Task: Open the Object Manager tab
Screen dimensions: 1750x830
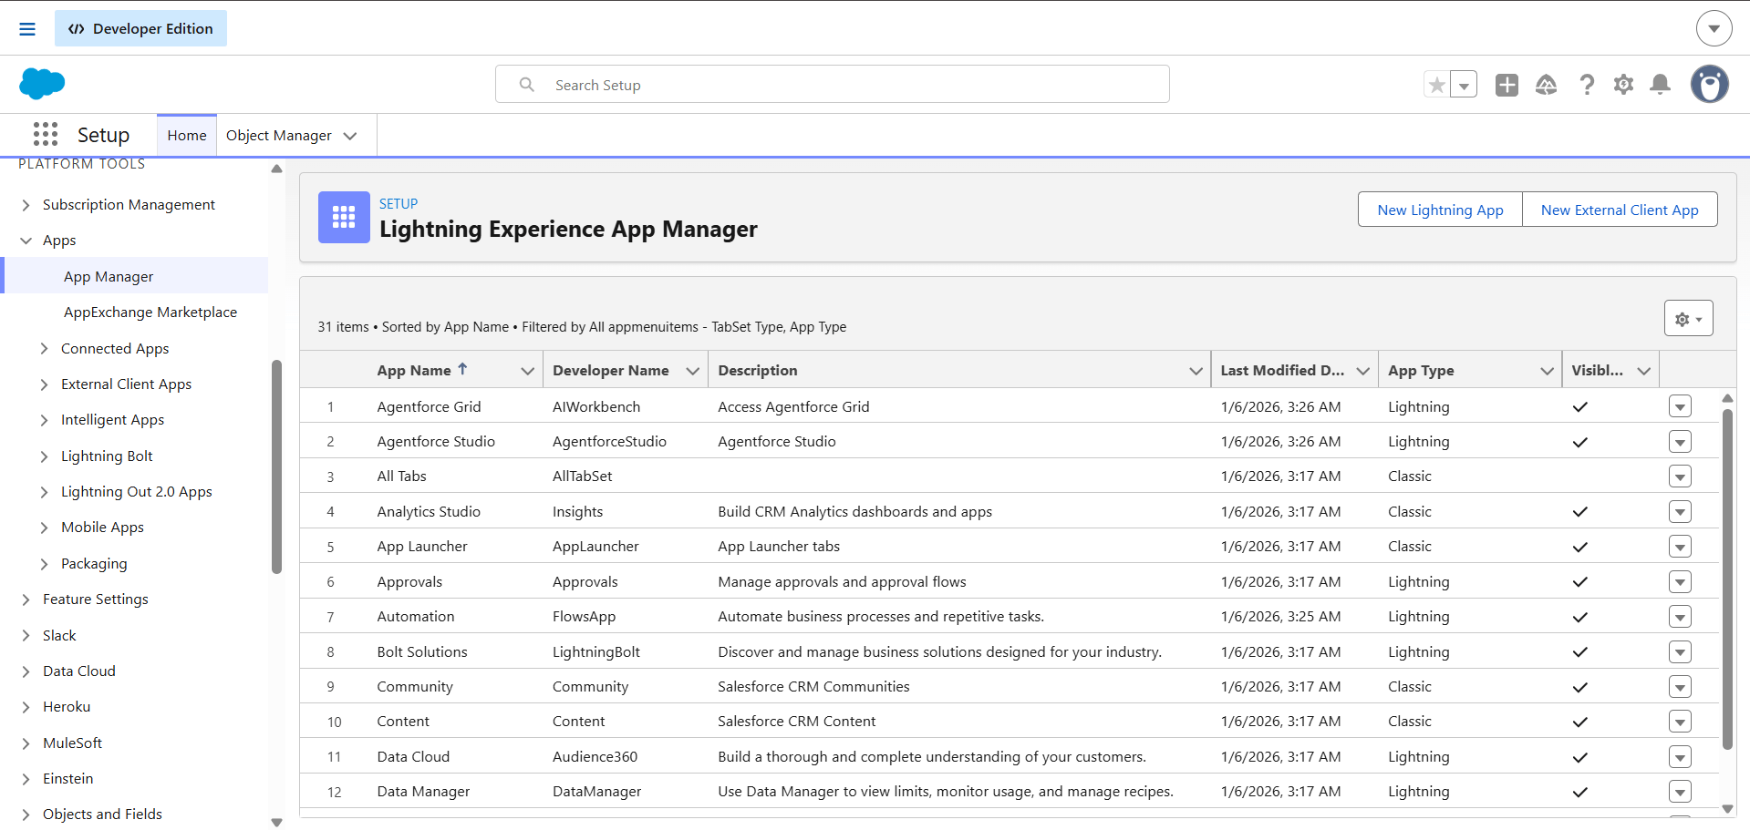Action: [279, 136]
